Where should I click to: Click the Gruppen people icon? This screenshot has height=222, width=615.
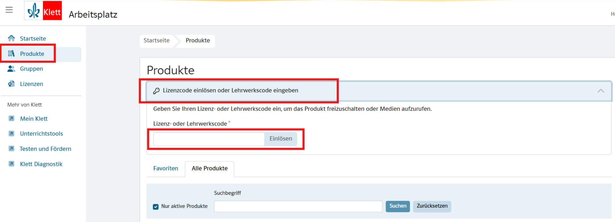coord(11,69)
